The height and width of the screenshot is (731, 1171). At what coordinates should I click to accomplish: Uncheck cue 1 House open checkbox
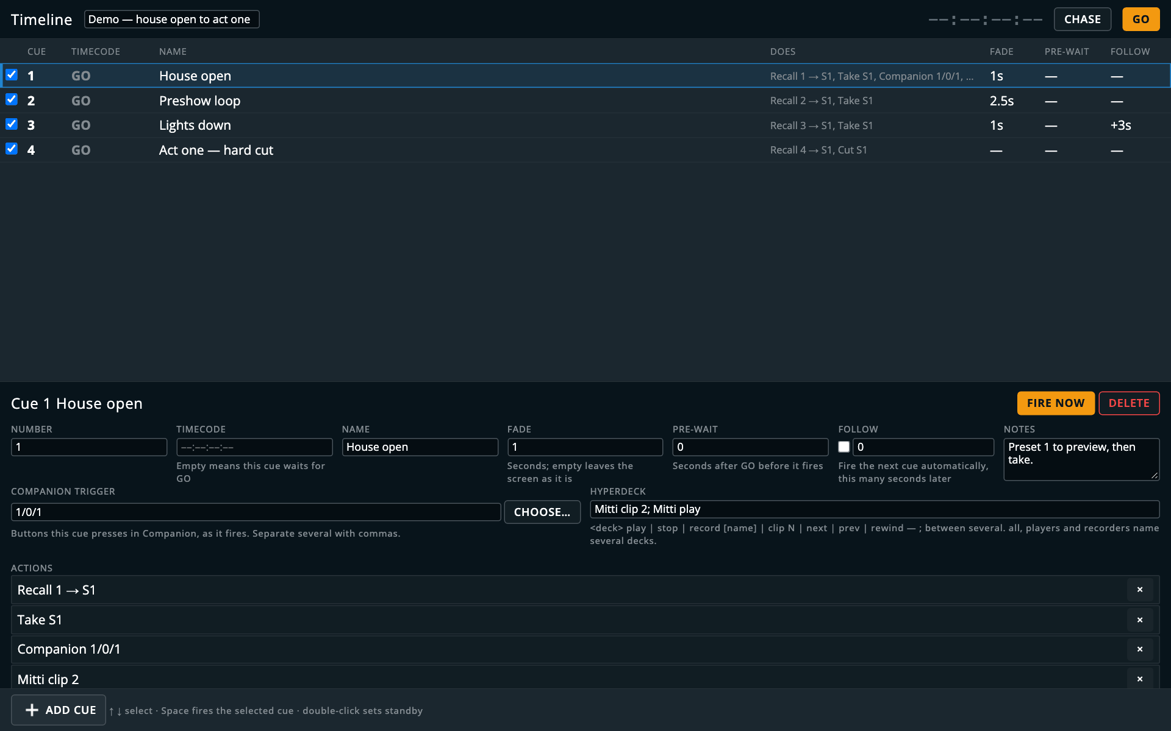[x=12, y=75]
